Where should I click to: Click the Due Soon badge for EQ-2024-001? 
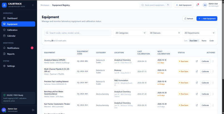coord(184,61)
